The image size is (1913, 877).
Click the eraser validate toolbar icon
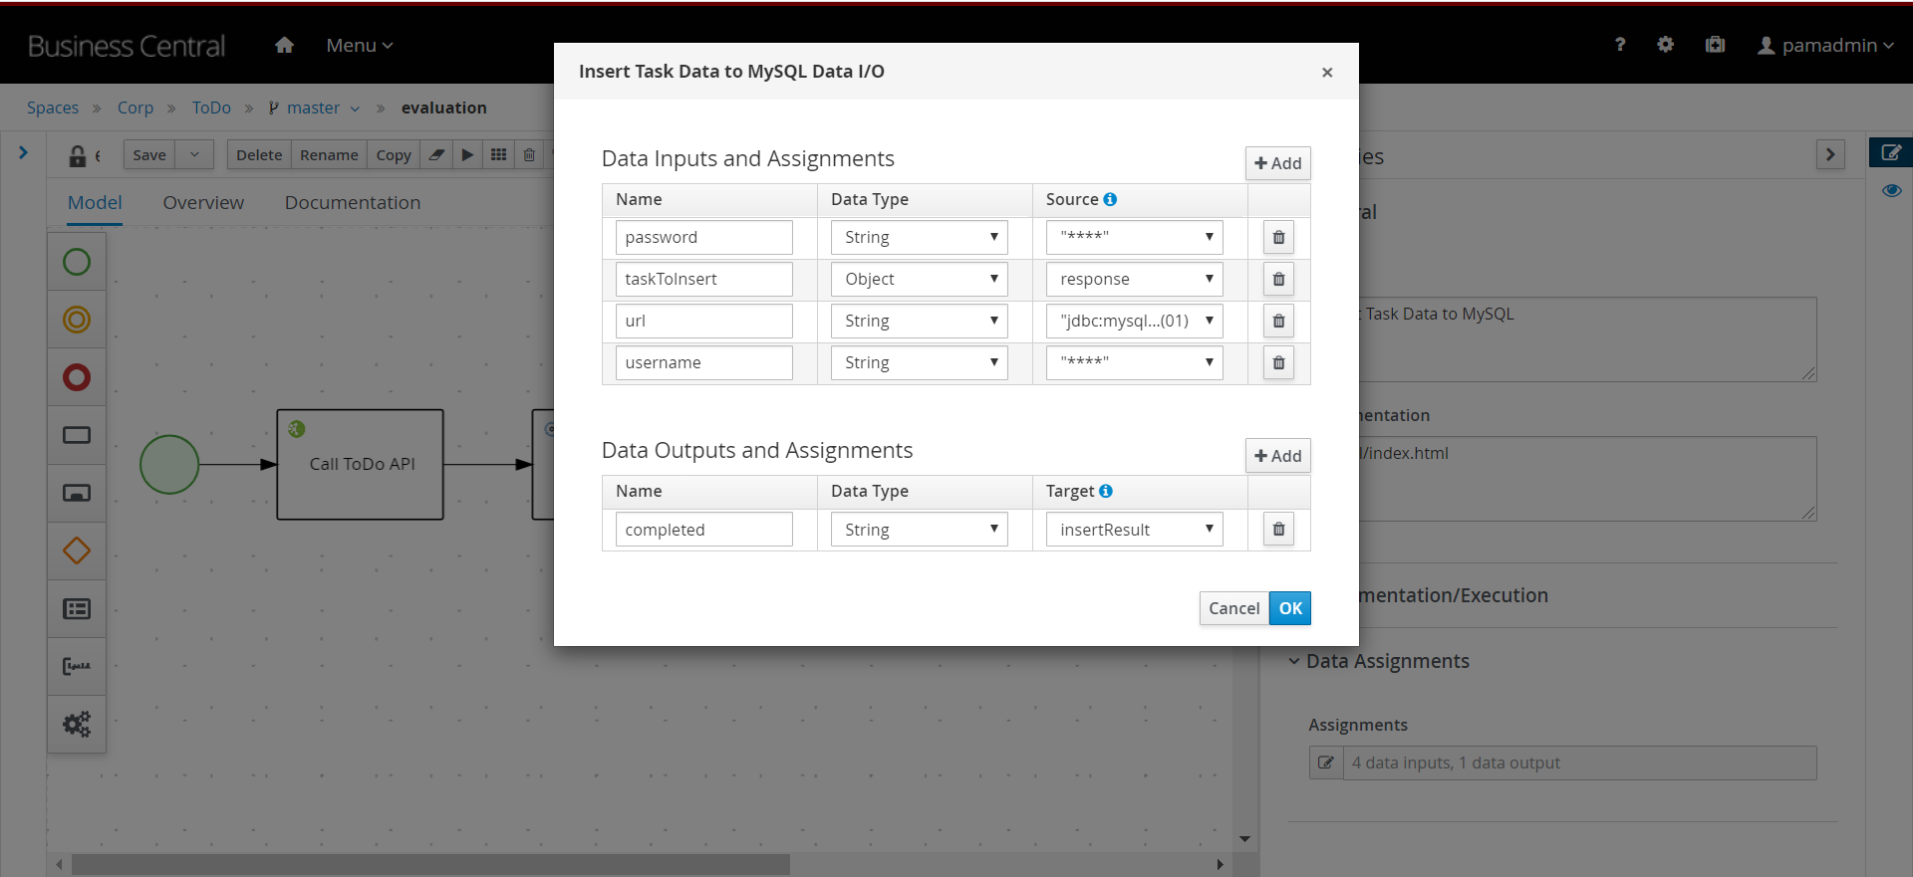(436, 155)
